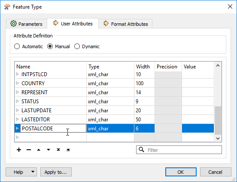The width and height of the screenshot is (237, 182).
Task: Remove selected attribute with minus icon
Action: click(29, 150)
